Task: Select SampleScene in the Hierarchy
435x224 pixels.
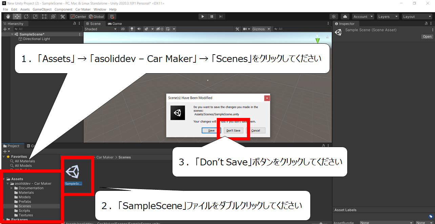Action: (x=32, y=34)
